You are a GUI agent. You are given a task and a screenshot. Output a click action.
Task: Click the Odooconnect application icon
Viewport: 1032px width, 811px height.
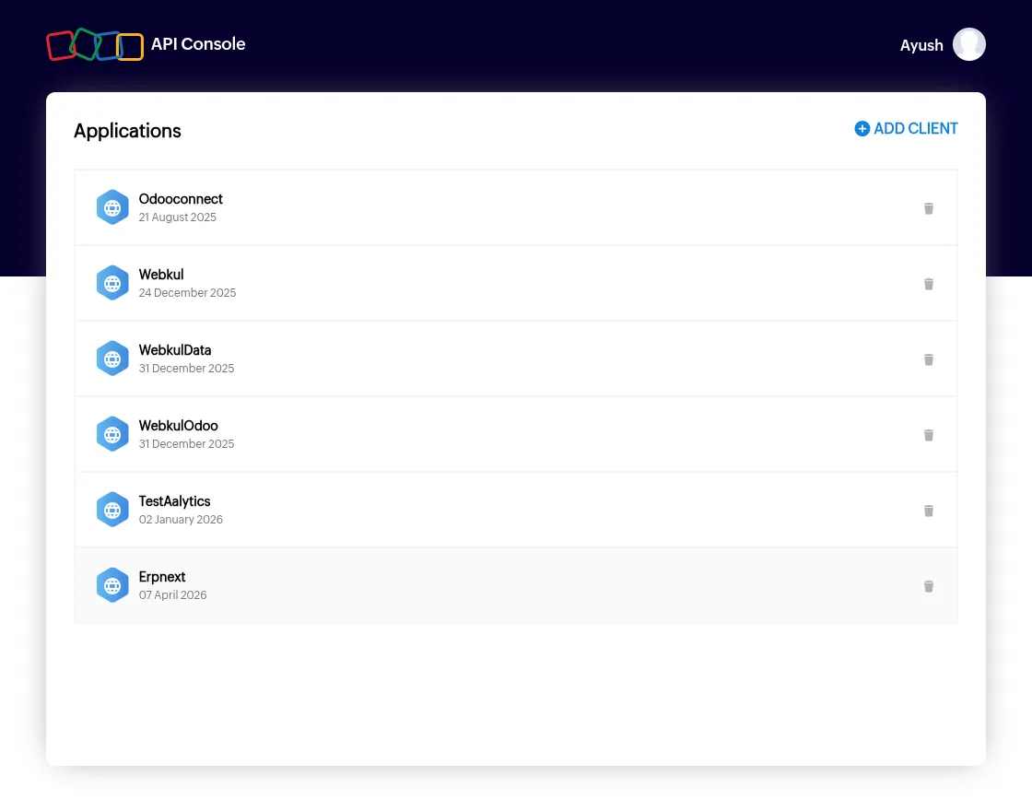pos(112,206)
